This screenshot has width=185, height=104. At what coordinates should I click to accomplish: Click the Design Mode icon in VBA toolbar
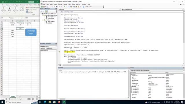(x=71, y=7)
